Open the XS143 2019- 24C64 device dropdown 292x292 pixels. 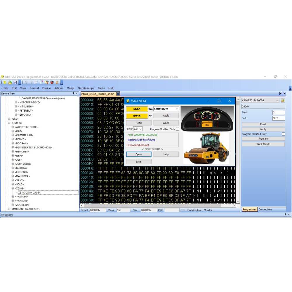pos(260,100)
